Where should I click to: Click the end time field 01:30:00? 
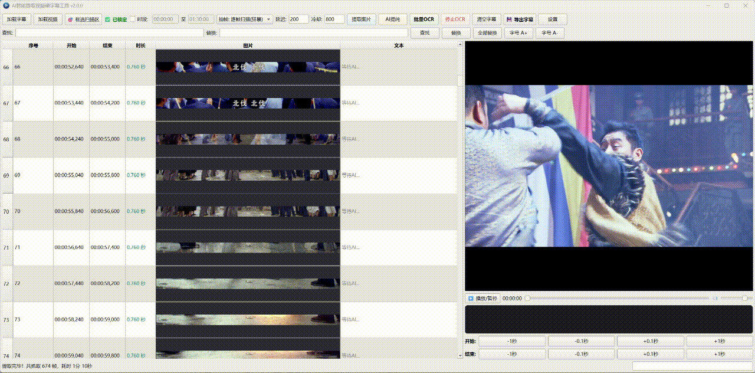click(x=201, y=19)
